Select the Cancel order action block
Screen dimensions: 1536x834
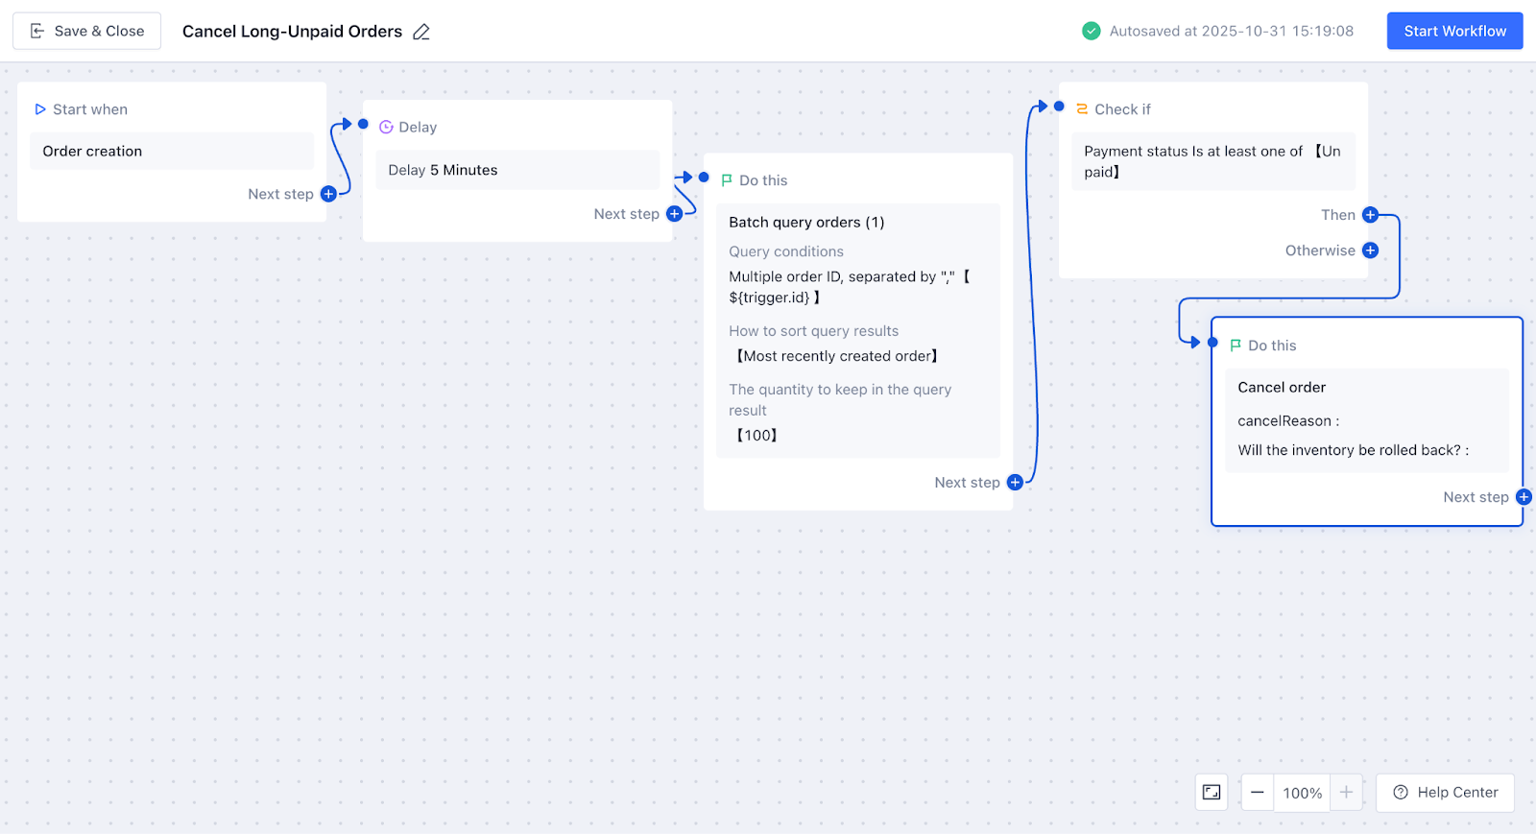coord(1366,419)
